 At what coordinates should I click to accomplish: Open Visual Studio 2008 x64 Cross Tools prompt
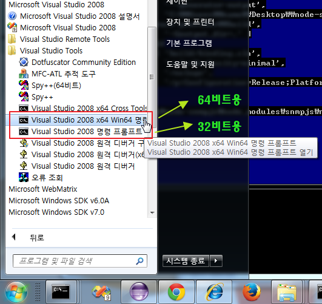click(x=83, y=108)
